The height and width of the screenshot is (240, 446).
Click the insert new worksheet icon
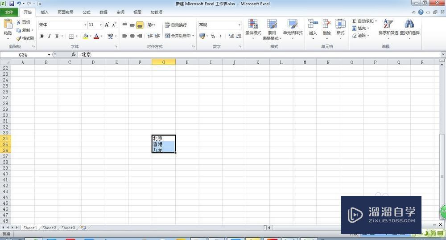(83, 228)
